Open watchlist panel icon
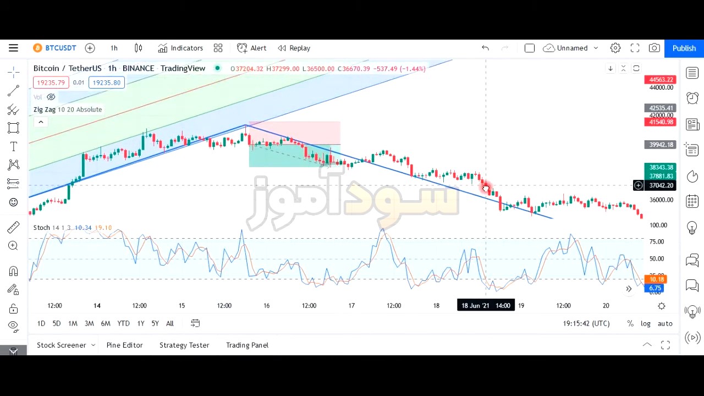This screenshot has width=704, height=396. click(692, 73)
